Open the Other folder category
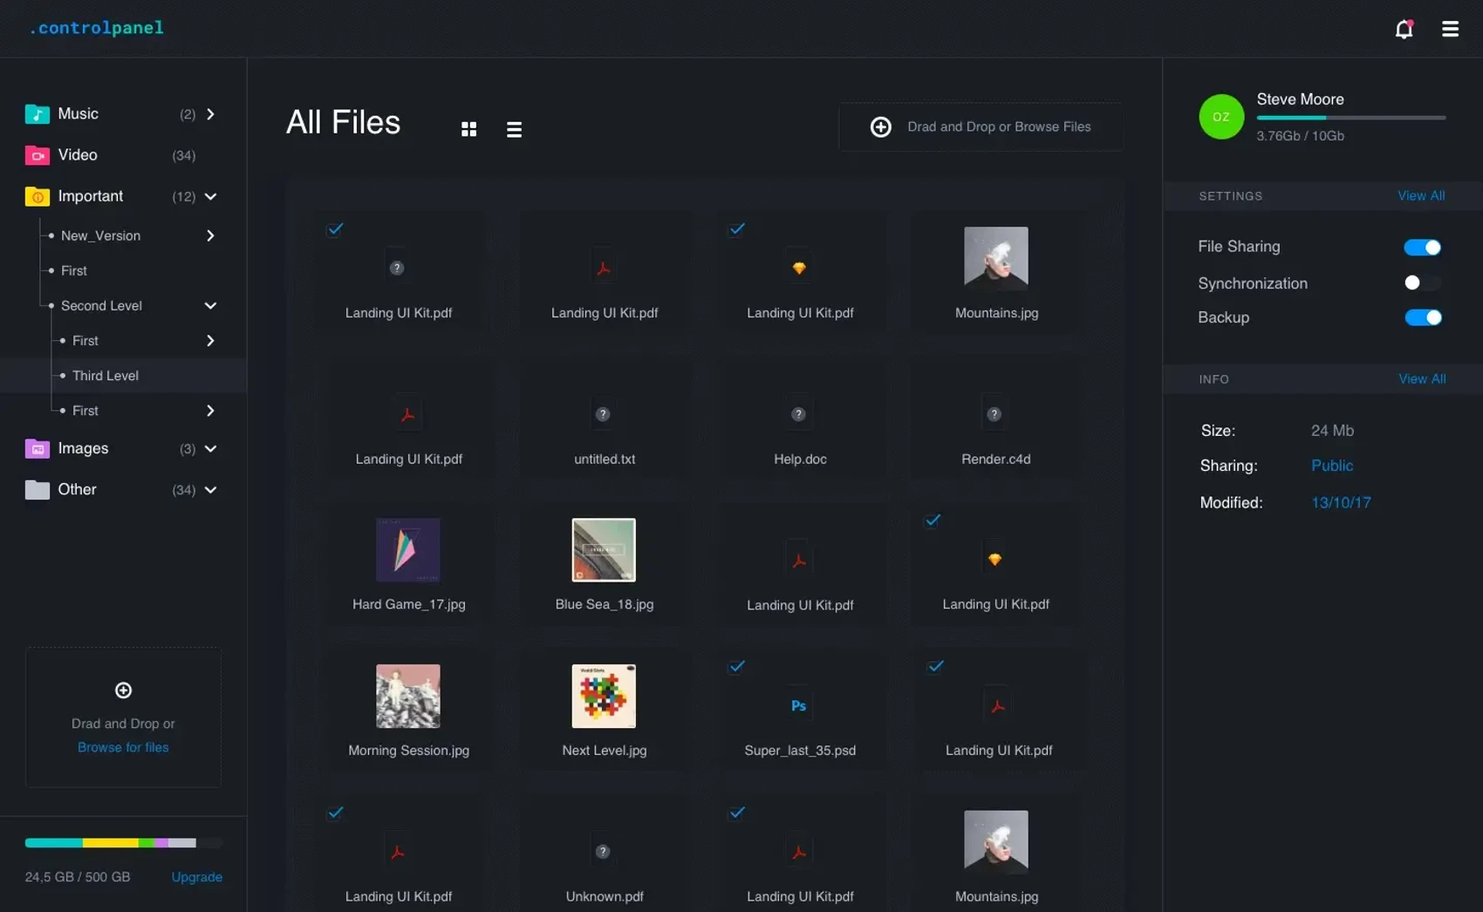Screen dimensions: 1483x912 [x=77, y=490]
